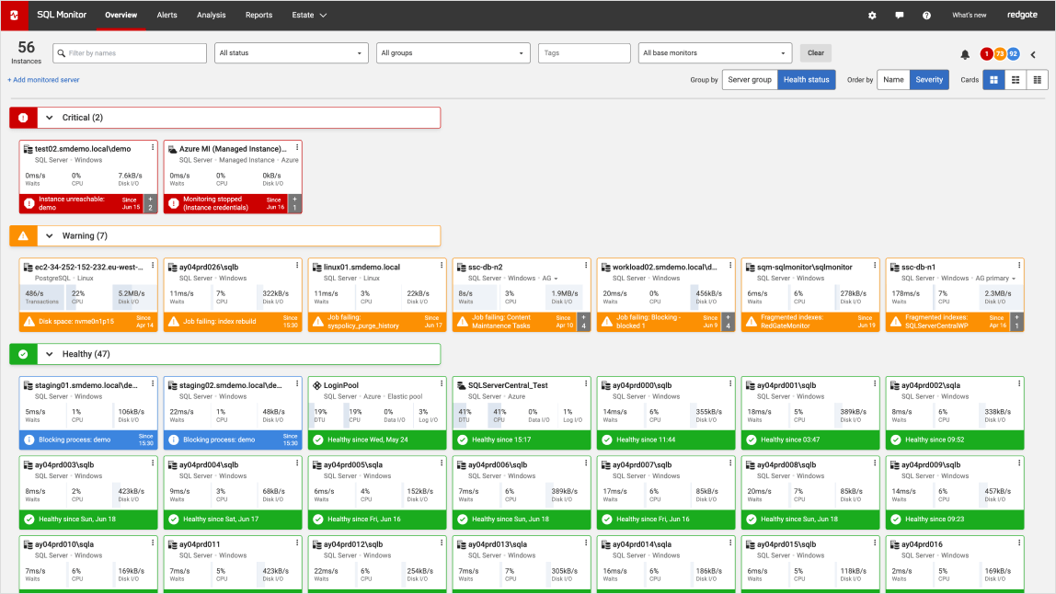Collapse the Healthy (47) section chevron

point(49,354)
